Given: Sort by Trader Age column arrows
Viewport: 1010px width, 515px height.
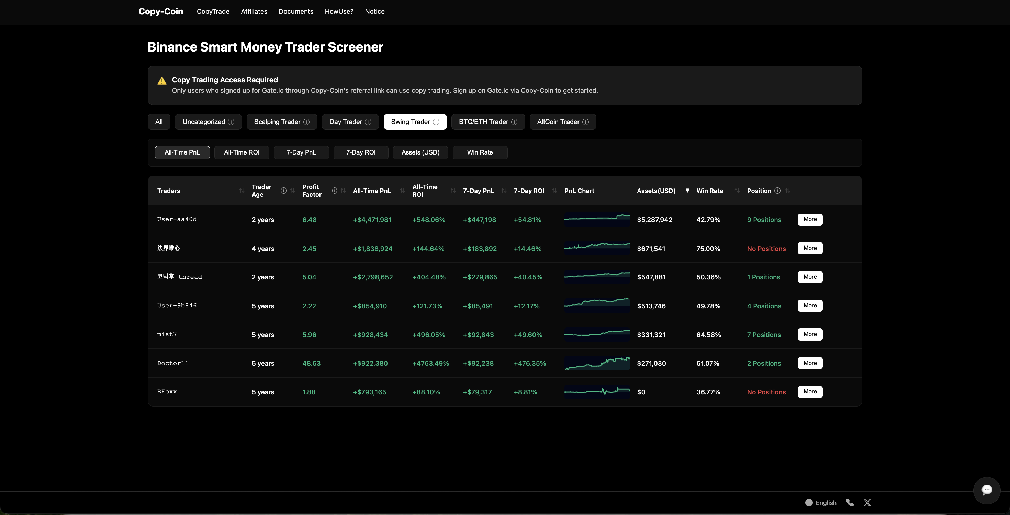Looking at the screenshot, I should pyautogui.click(x=292, y=191).
